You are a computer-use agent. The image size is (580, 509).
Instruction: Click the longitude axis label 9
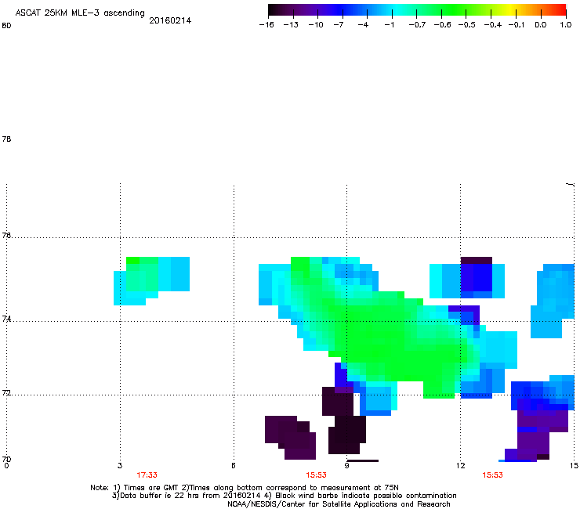(346, 466)
